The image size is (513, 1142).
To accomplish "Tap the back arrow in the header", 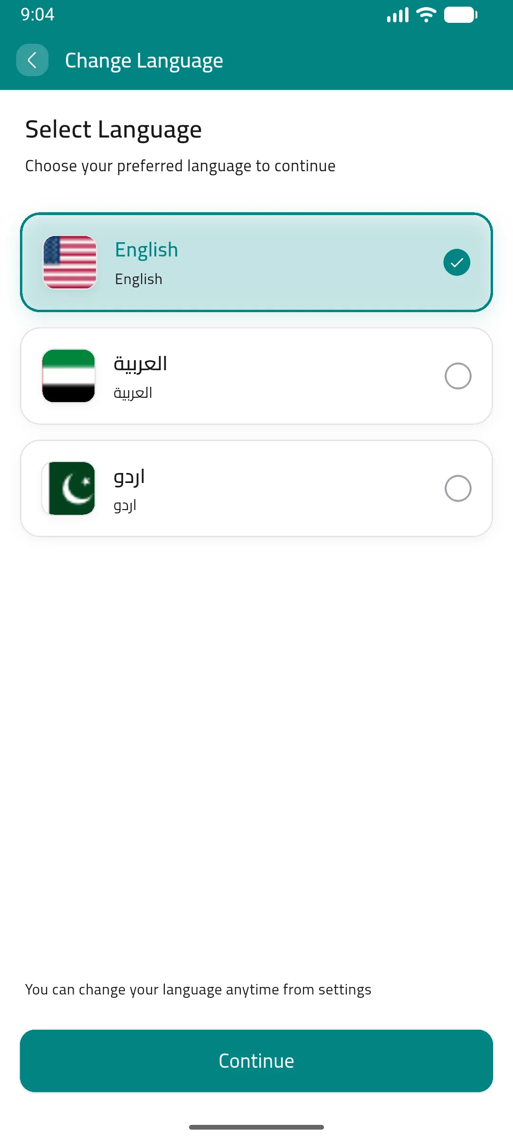I will point(32,60).
